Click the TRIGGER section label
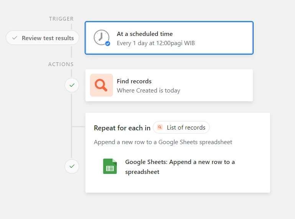 coord(61,19)
